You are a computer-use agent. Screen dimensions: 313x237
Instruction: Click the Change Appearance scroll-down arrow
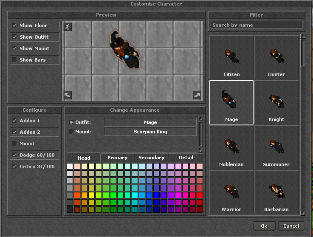(200, 150)
